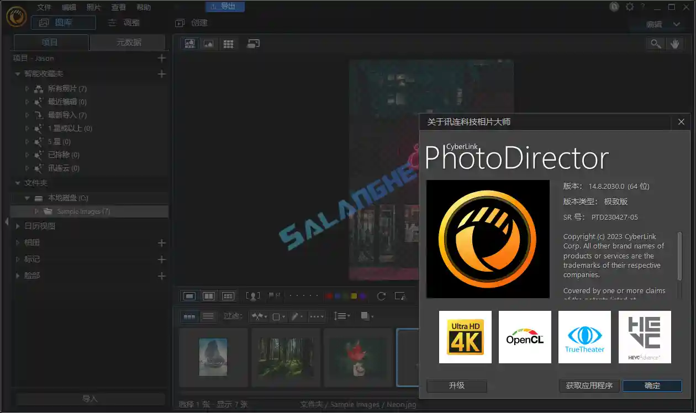Collapse the 智能收藏夹 section
Screen dimensions: 696x413
(17, 73)
